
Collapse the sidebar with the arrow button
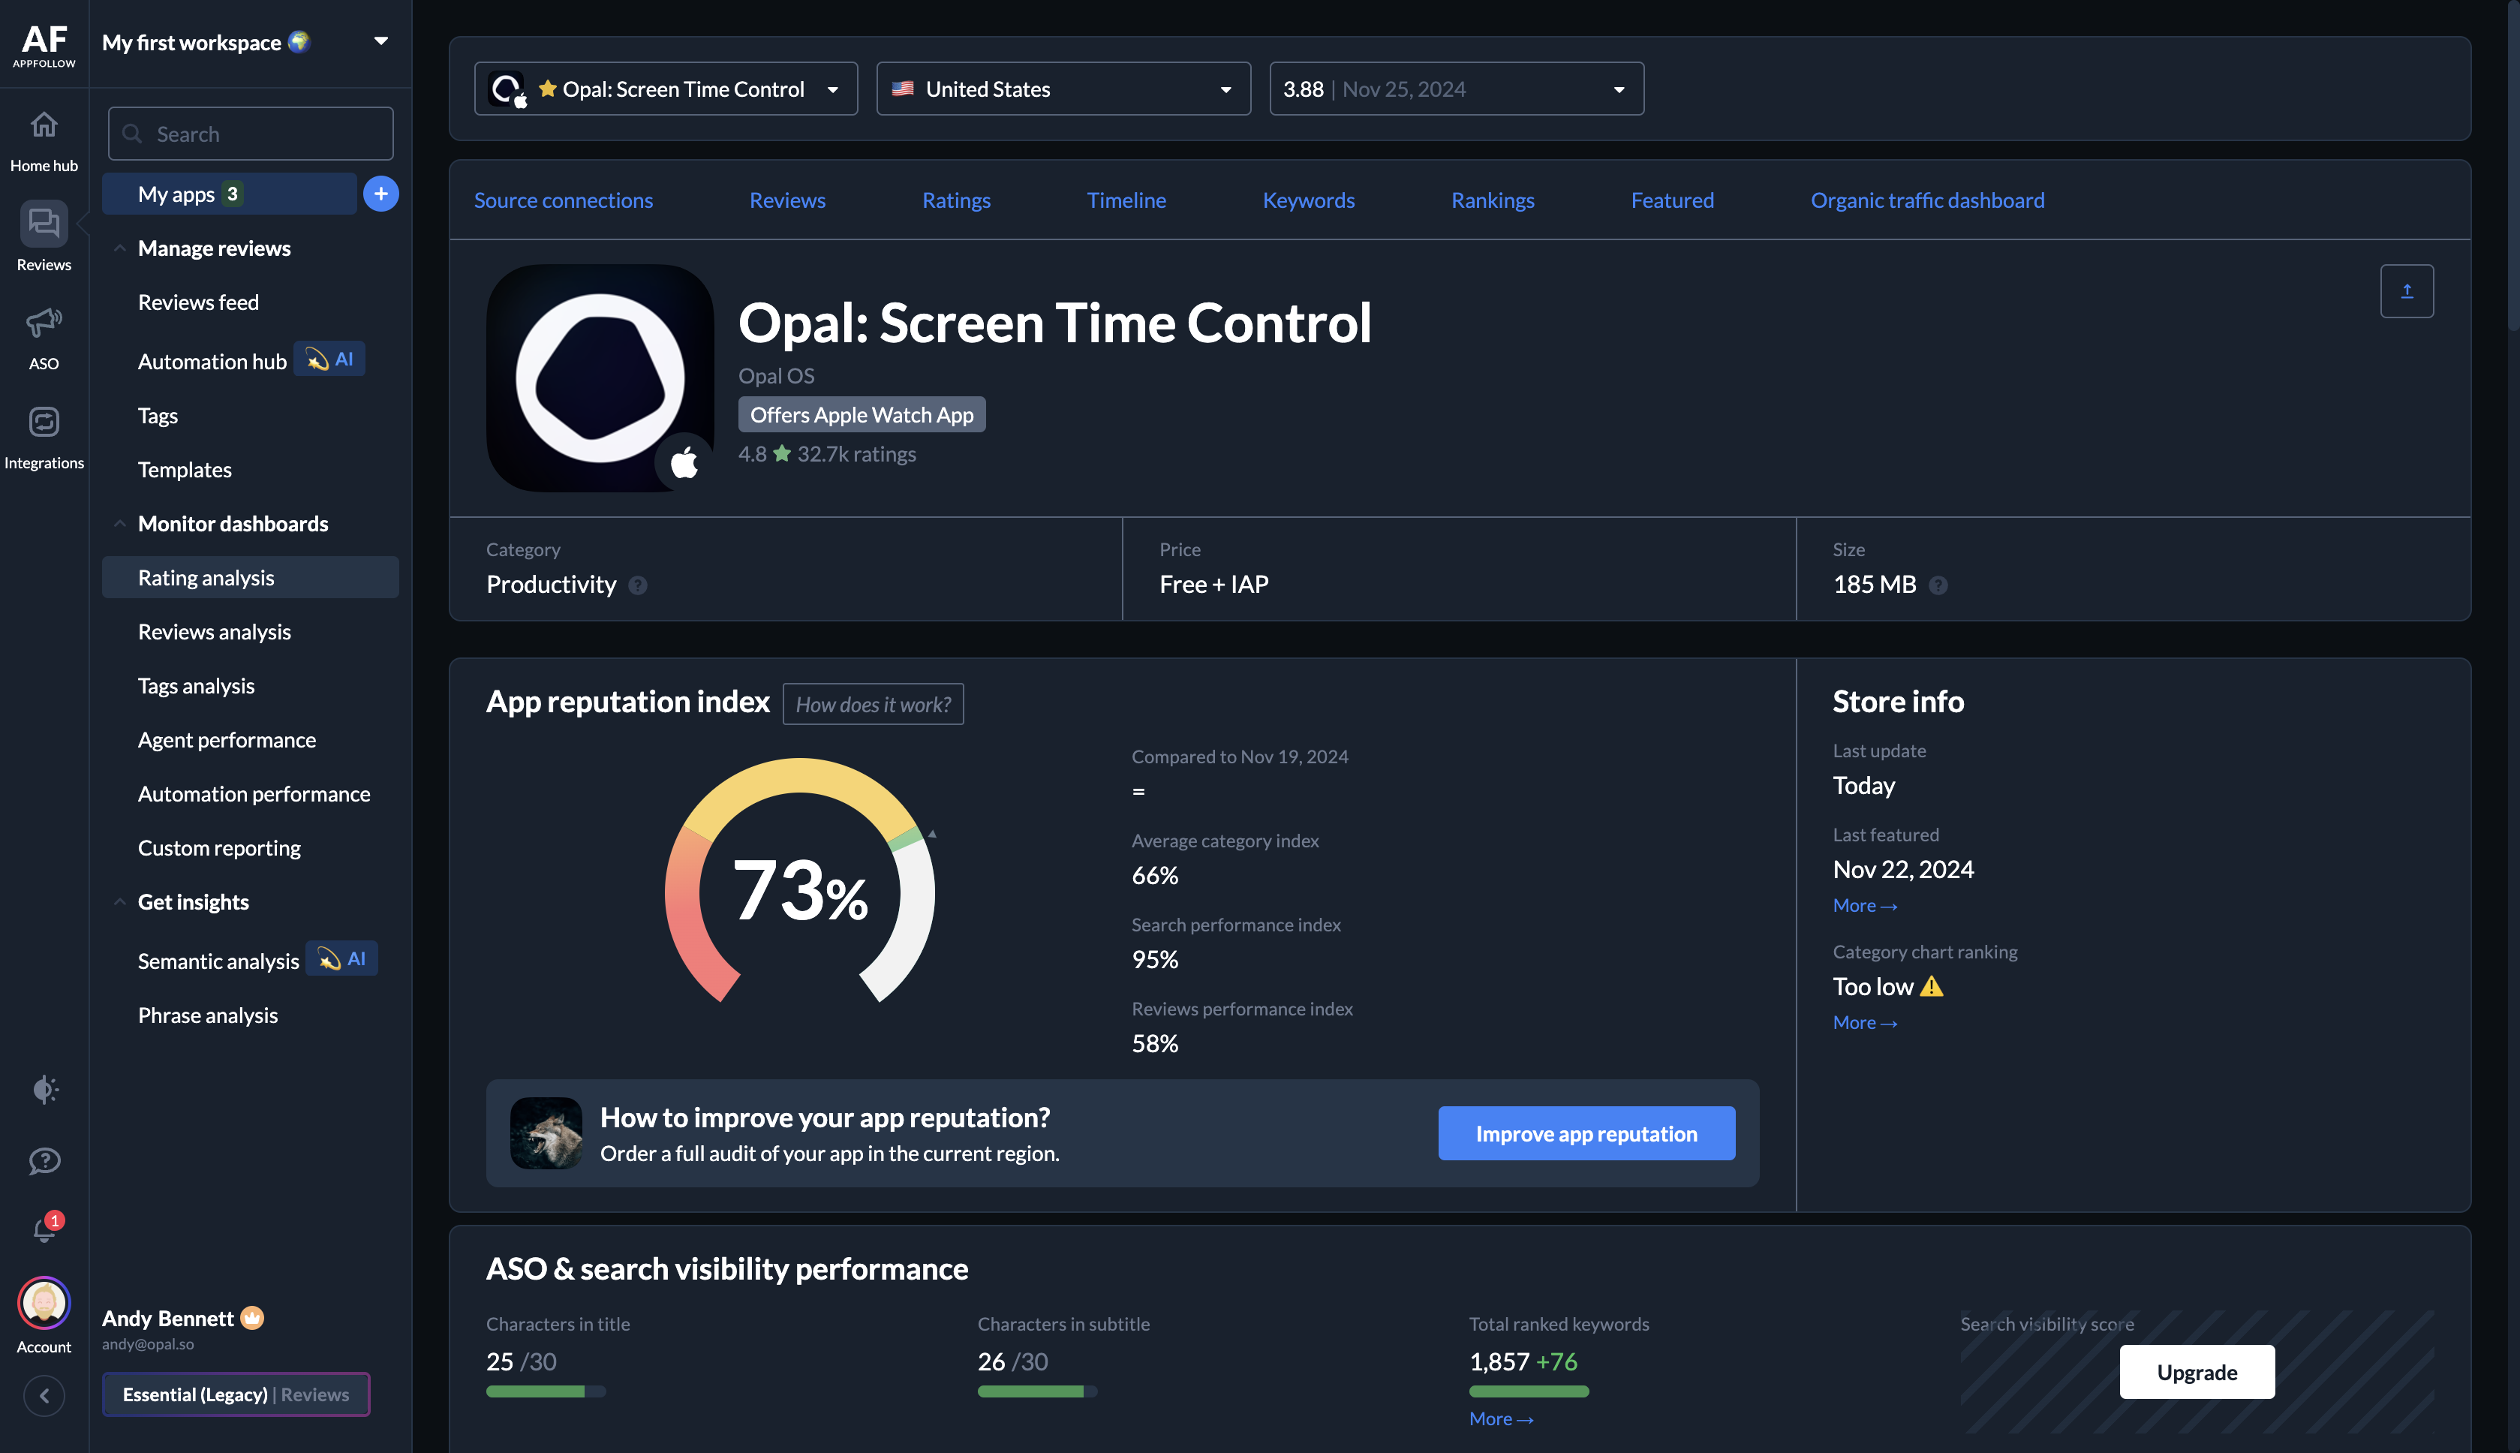44,1395
